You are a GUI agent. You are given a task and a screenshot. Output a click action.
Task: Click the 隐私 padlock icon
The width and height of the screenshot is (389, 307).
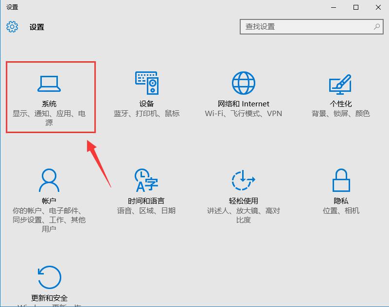tap(341, 181)
